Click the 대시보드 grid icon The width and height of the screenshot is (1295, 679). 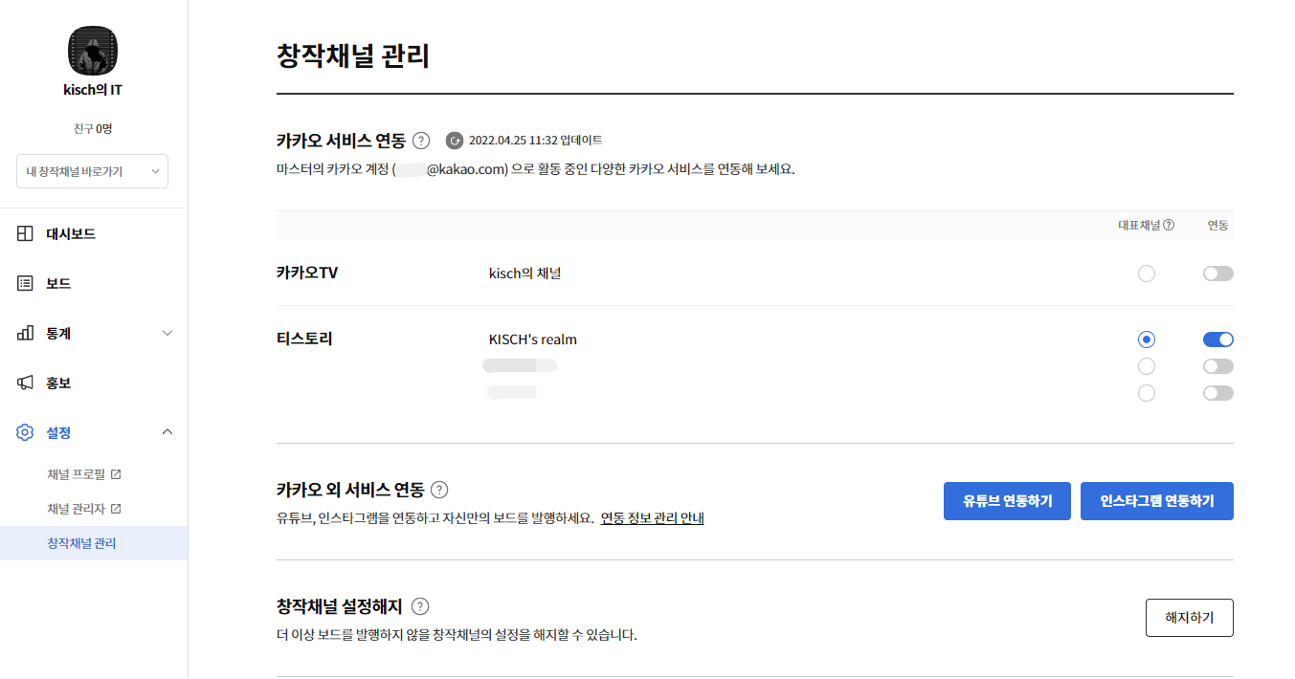pyautogui.click(x=26, y=233)
